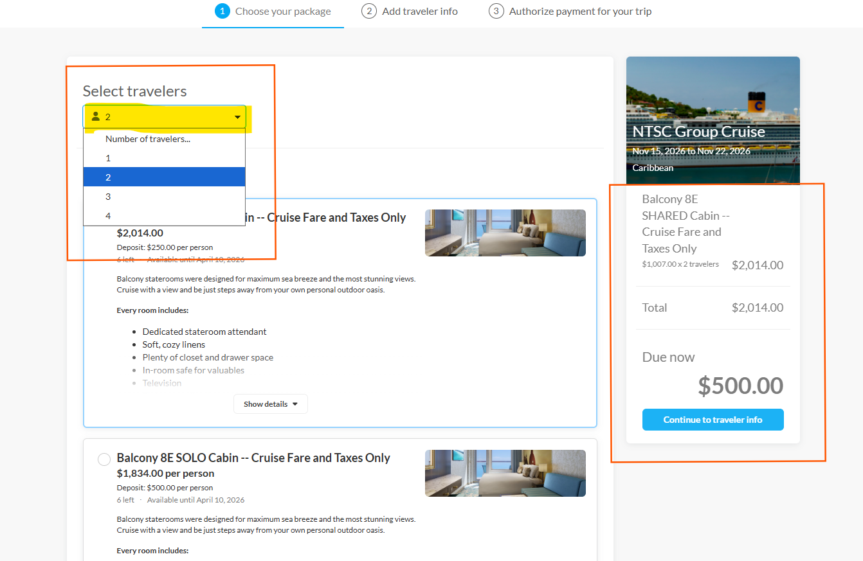Choose 2 travelers from the dropdown list
This screenshot has height=561, width=863.
coord(164,177)
